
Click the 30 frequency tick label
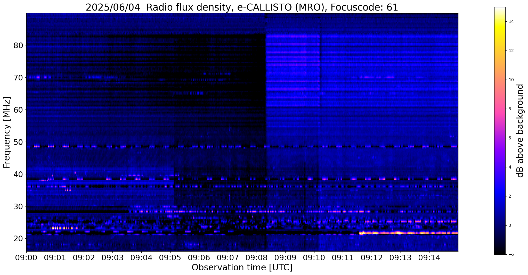[18, 207]
